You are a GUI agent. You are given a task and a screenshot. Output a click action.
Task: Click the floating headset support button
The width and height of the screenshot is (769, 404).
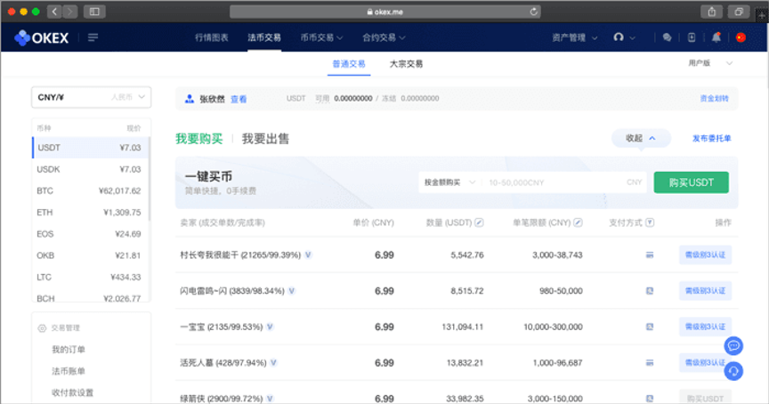(x=734, y=370)
